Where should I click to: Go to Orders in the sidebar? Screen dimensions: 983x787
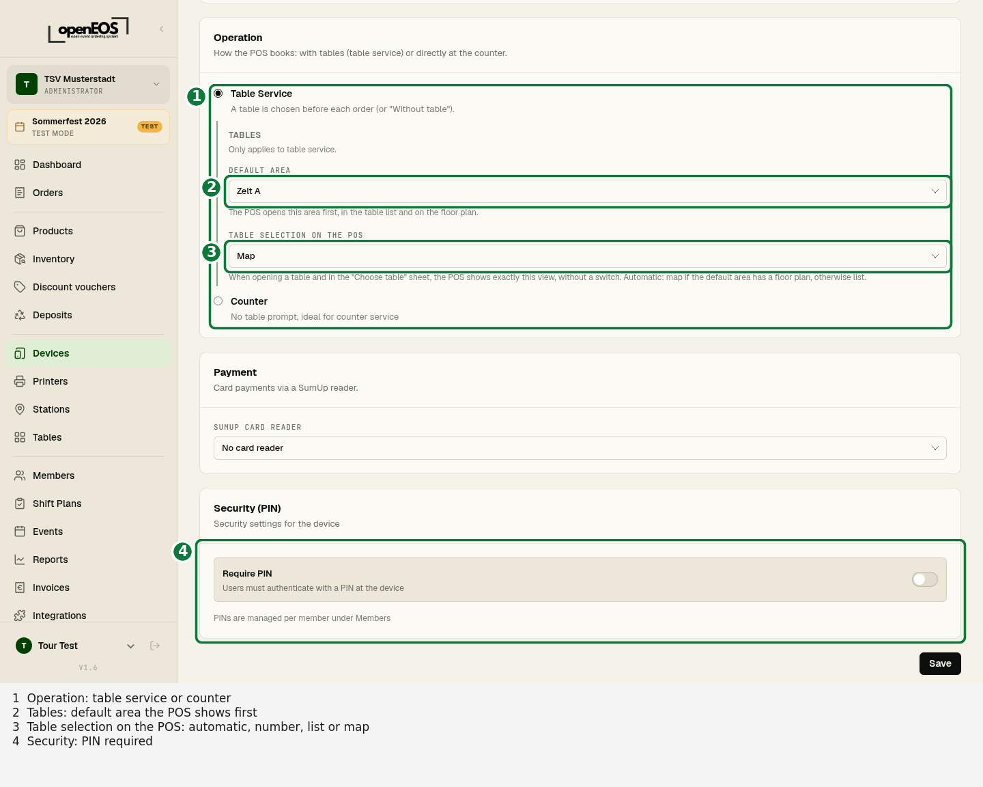tap(89, 193)
